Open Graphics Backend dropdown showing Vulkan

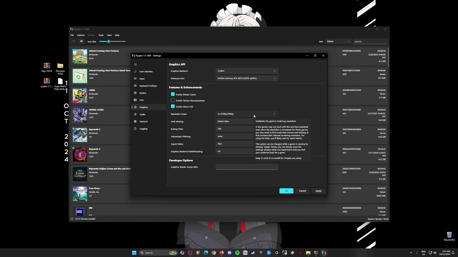click(x=247, y=71)
